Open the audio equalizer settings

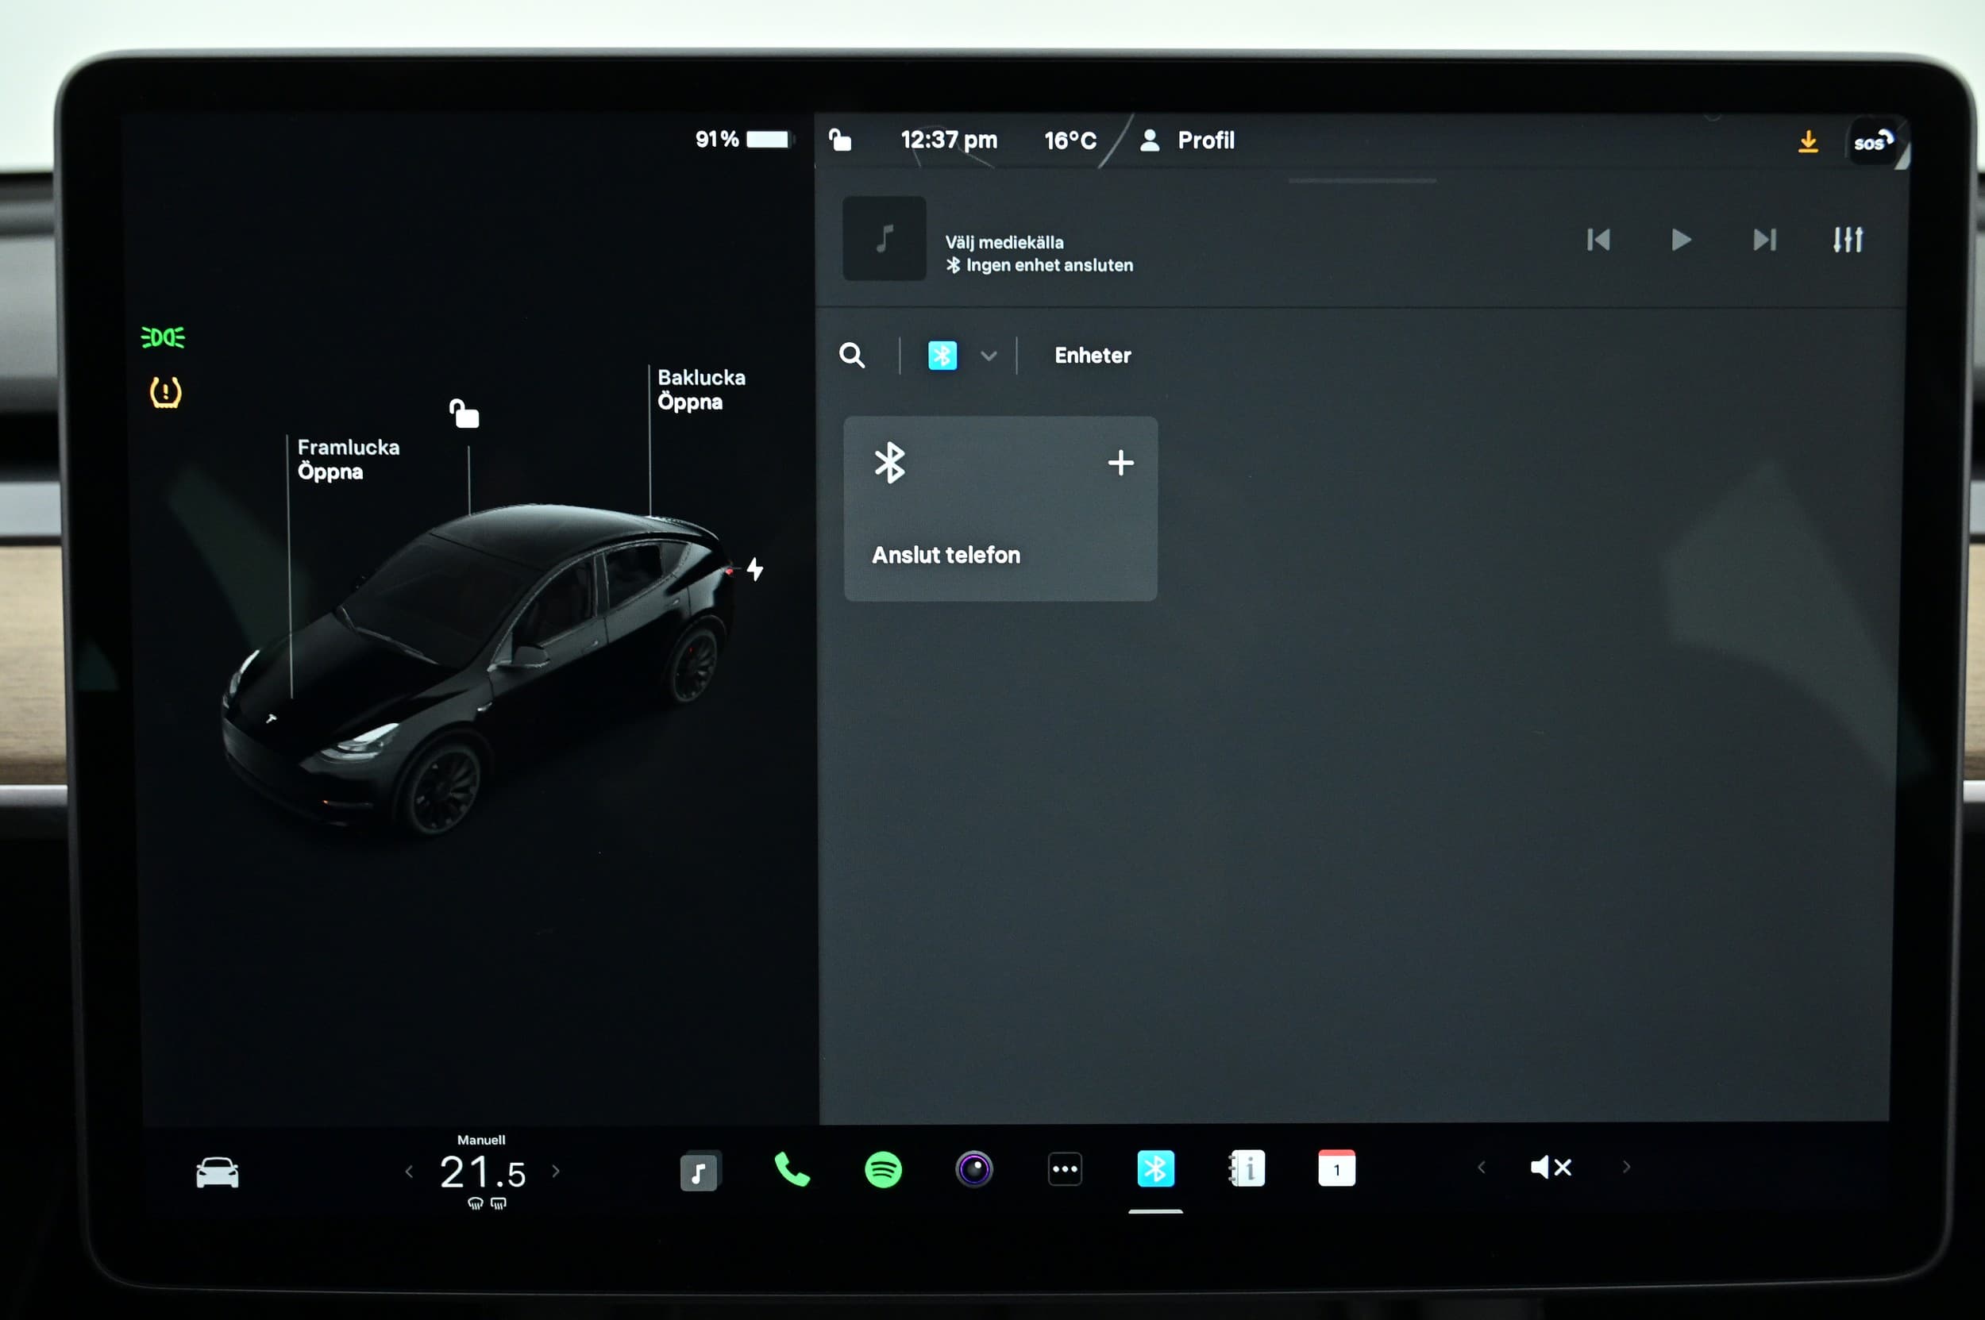1848,240
